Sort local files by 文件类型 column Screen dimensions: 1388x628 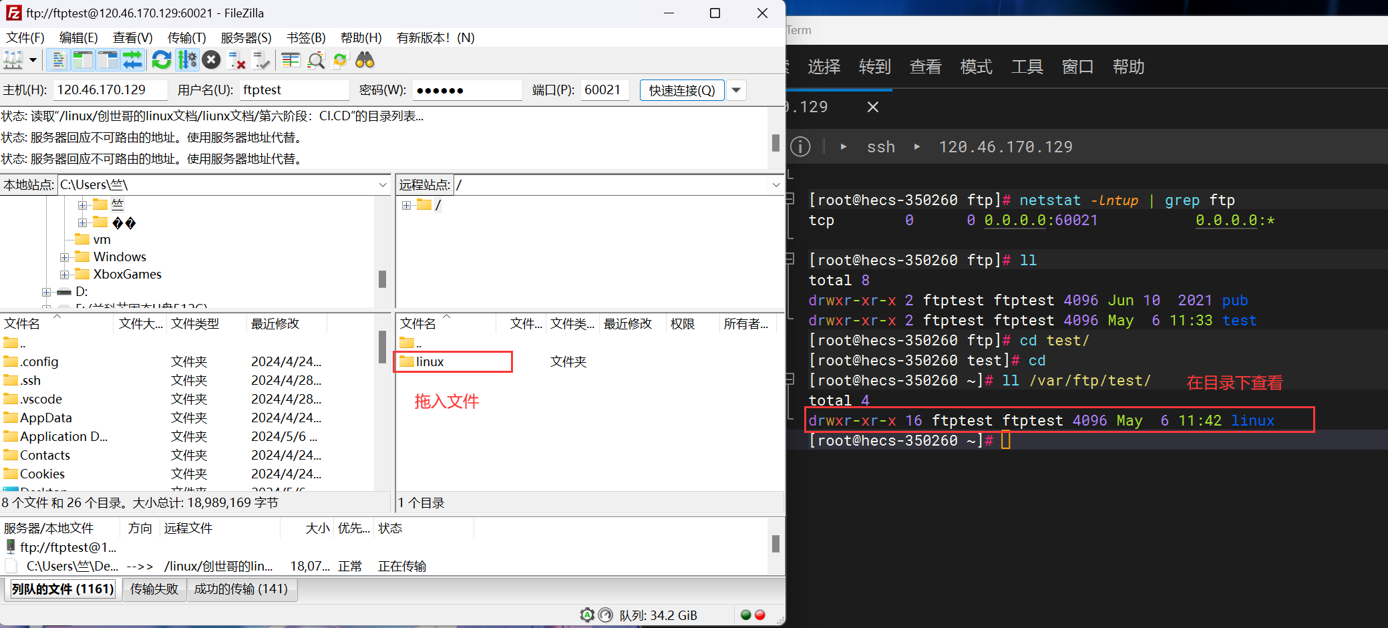tap(206, 323)
